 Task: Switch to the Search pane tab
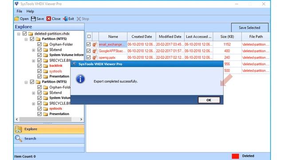point(49,139)
